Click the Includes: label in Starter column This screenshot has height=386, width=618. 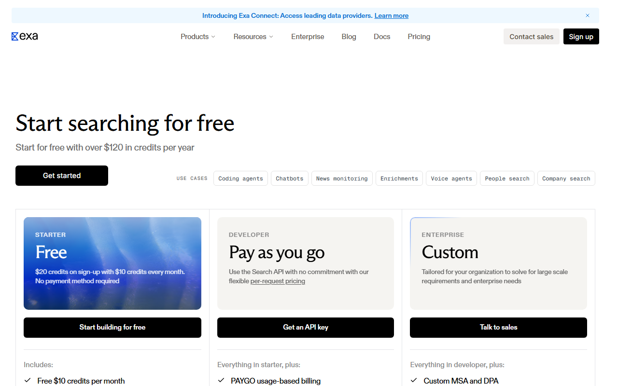38,365
